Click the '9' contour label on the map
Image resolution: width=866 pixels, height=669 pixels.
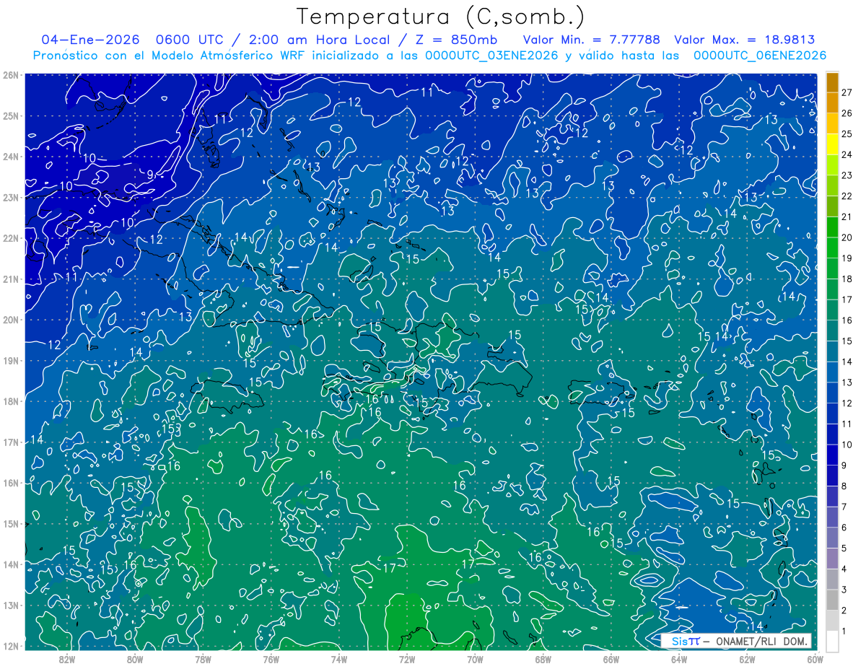150,175
